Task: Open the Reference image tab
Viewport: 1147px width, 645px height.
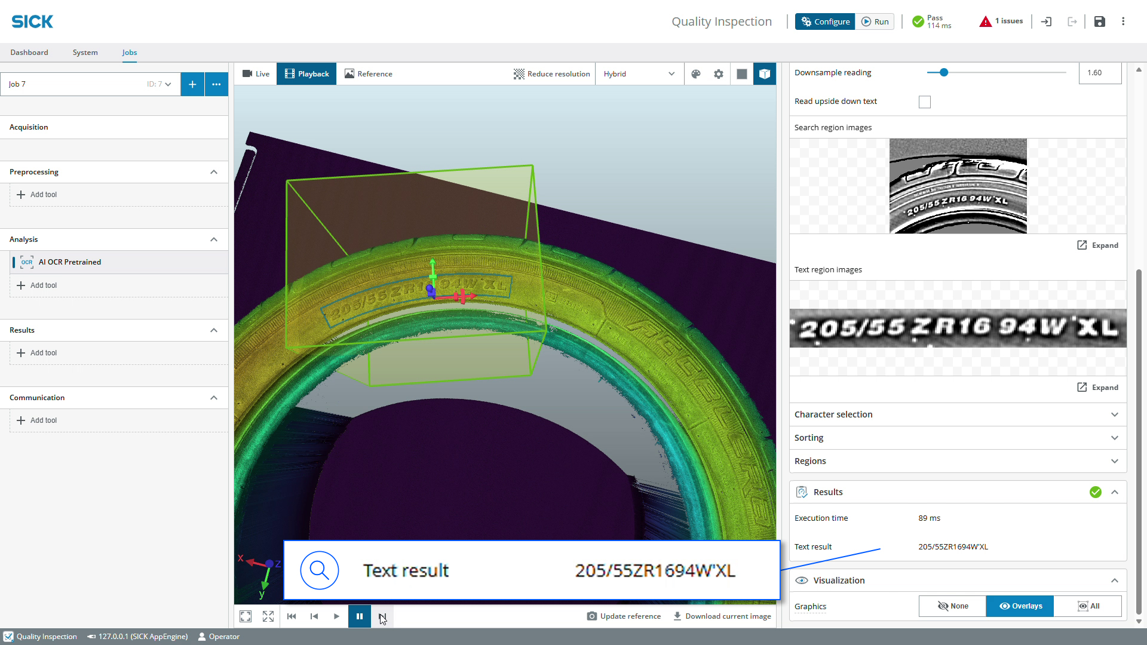Action: click(x=369, y=74)
